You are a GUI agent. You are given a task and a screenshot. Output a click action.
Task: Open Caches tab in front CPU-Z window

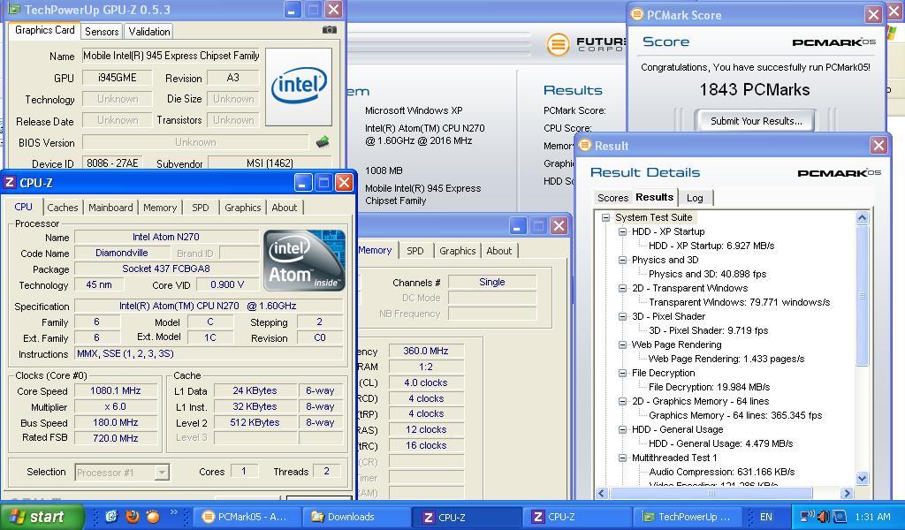coord(63,208)
